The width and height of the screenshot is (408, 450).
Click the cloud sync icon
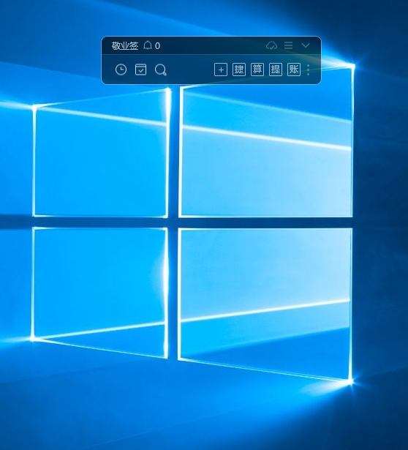[x=271, y=45]
